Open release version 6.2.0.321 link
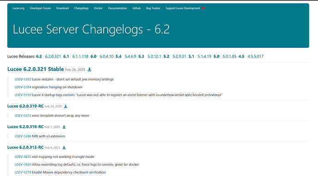This screenshot has width=318, height=176. [x=53, y=57]
